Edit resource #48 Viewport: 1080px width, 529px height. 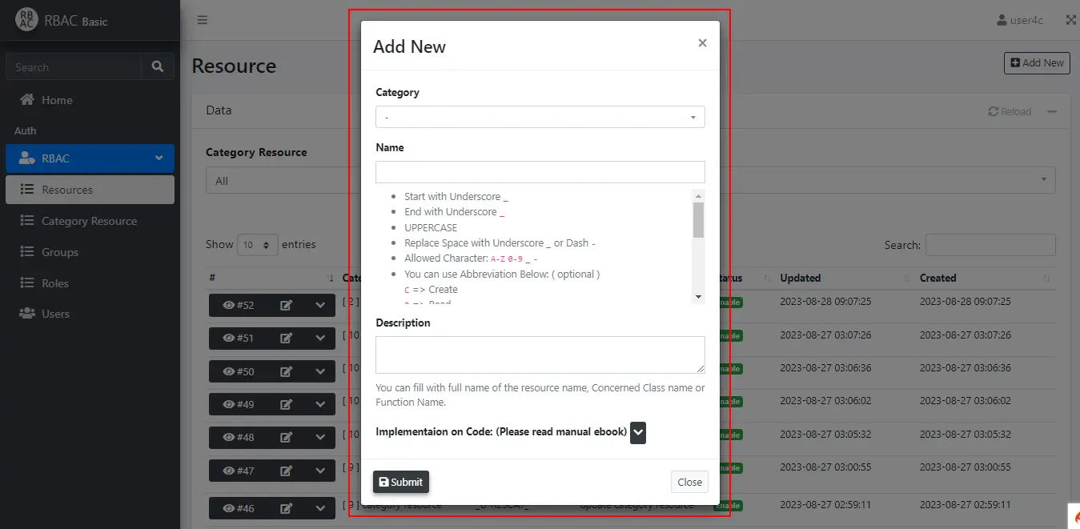pyautogui.click(x=286, y=438)
